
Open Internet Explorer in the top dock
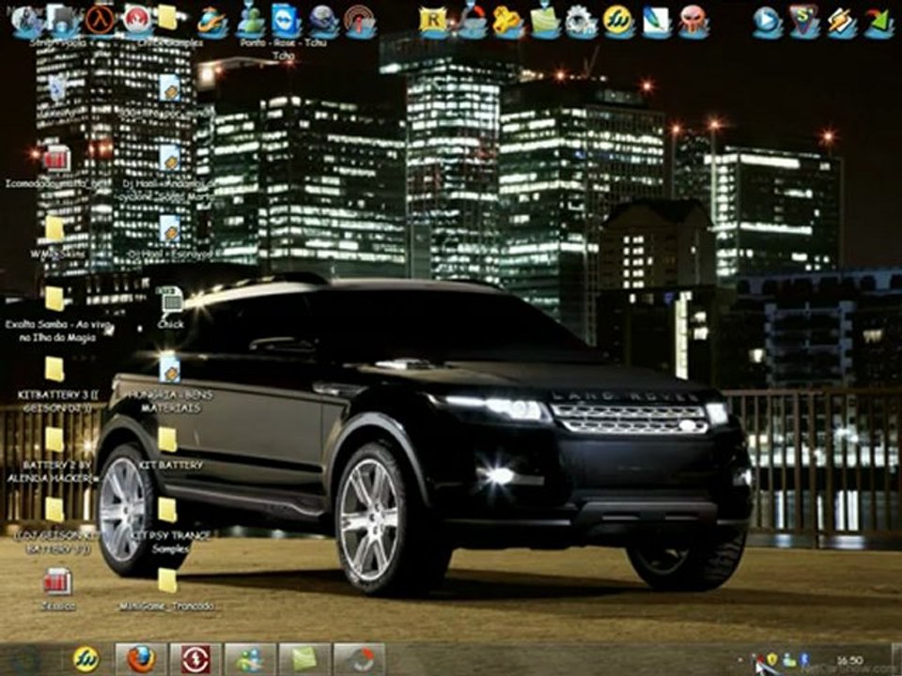point(211,22)
